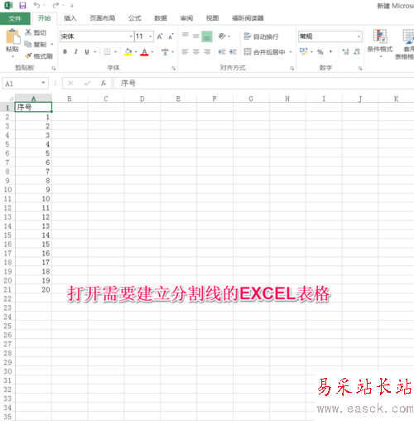The height and width of the screenshot is (421, 414).
Task: Open number format dropdown showing 常规
Action: coord(359,36)
